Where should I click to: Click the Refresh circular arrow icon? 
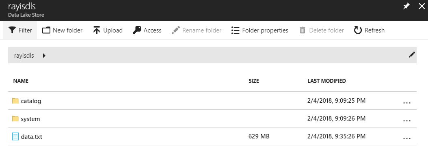click(x=358, y=30)
